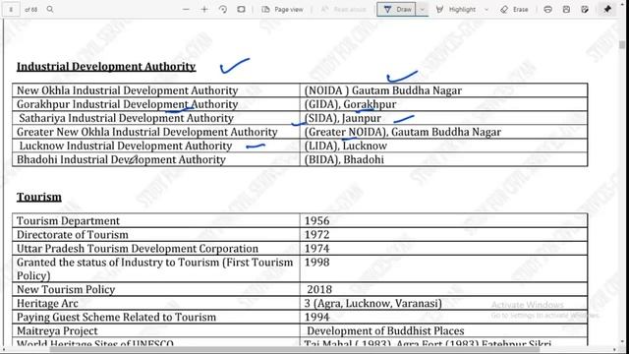Click "(NOIDA ) Gautam Buddha Nagar" cell
The height and width of the screenshot is (354, 629).
pyautogui.click(x=443, y=90)
